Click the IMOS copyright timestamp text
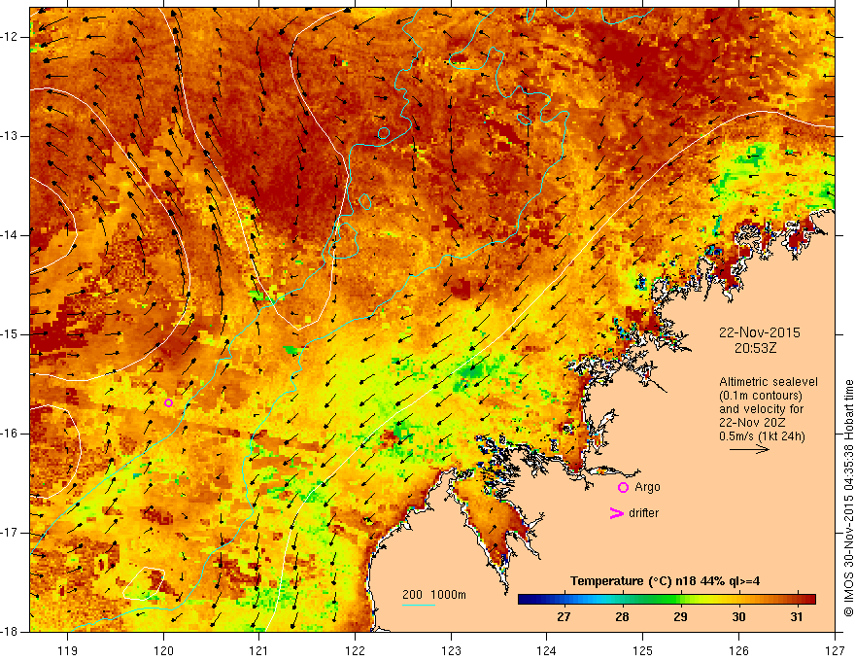Viewport: 855px width, 661px height. pos(848,499)
